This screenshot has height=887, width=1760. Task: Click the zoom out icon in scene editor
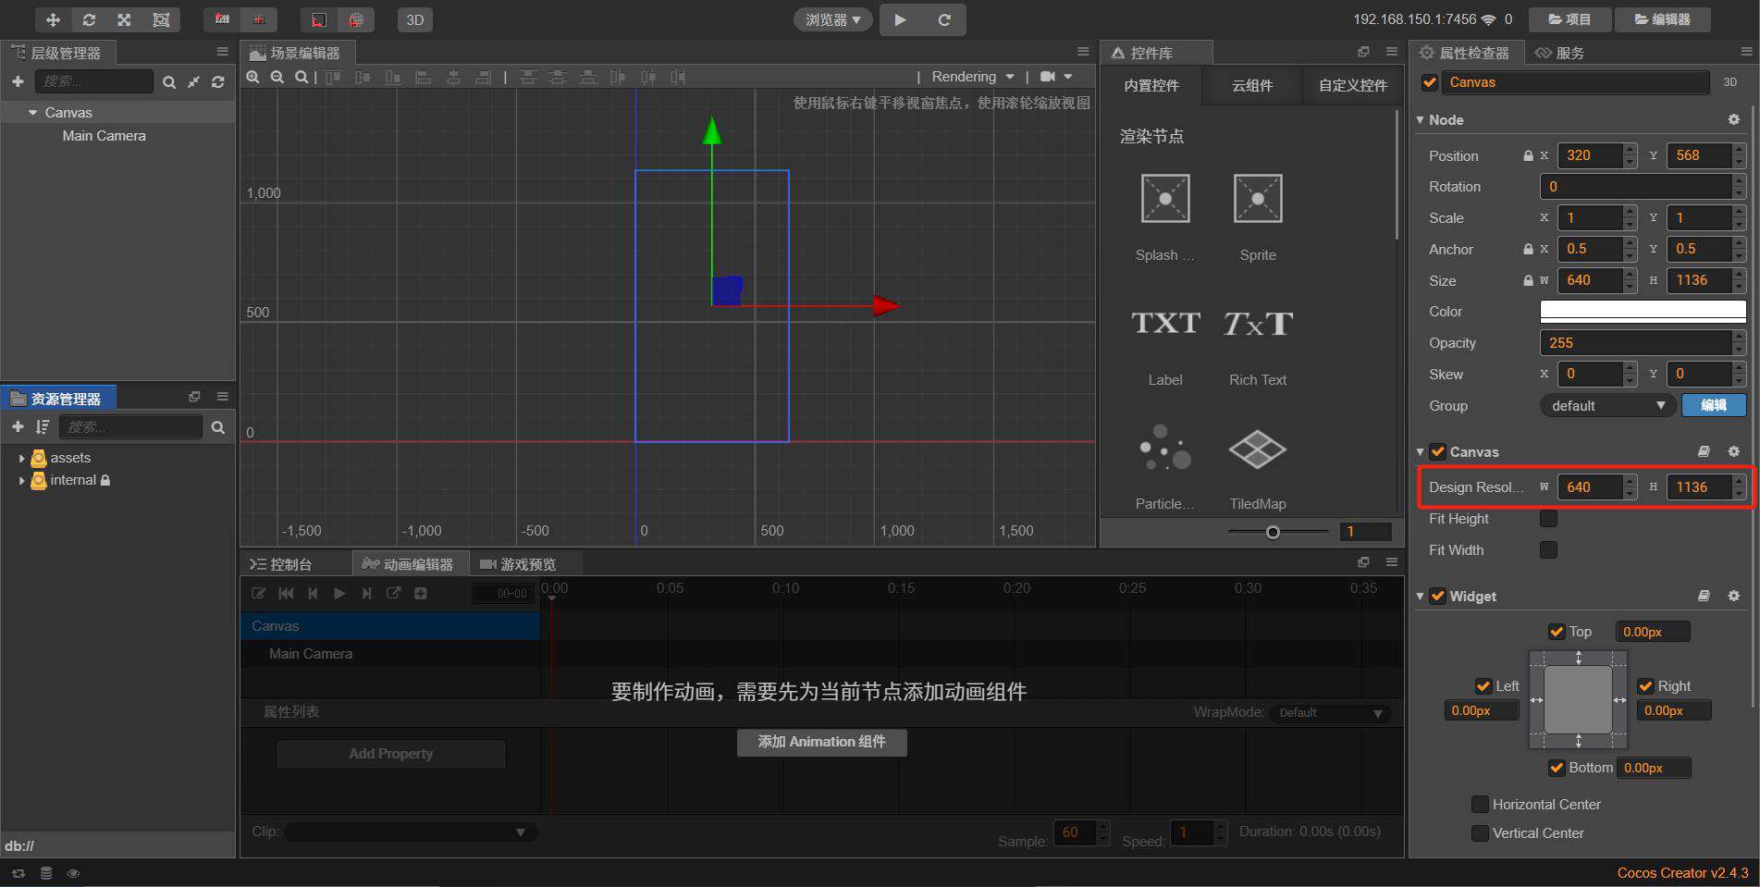point(277,77)
